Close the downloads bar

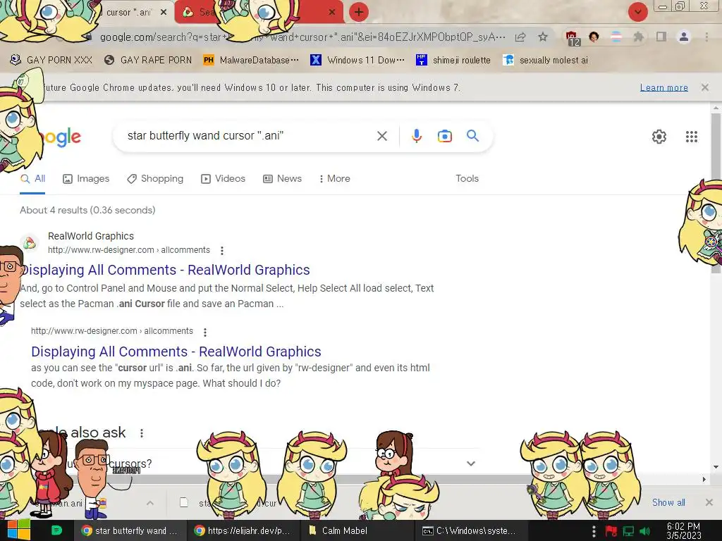tap(709, 502)
